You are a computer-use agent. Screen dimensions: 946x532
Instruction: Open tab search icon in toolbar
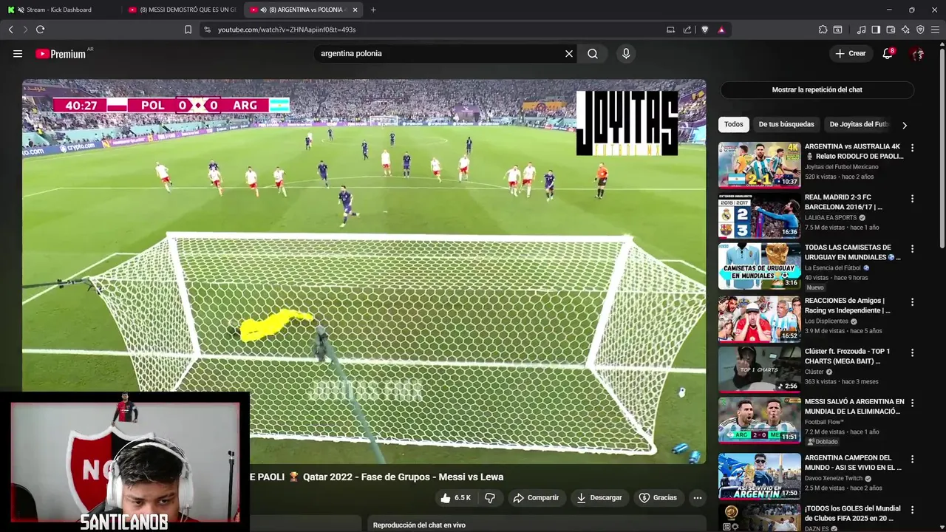pyautogui.click(x=837, y=30)
